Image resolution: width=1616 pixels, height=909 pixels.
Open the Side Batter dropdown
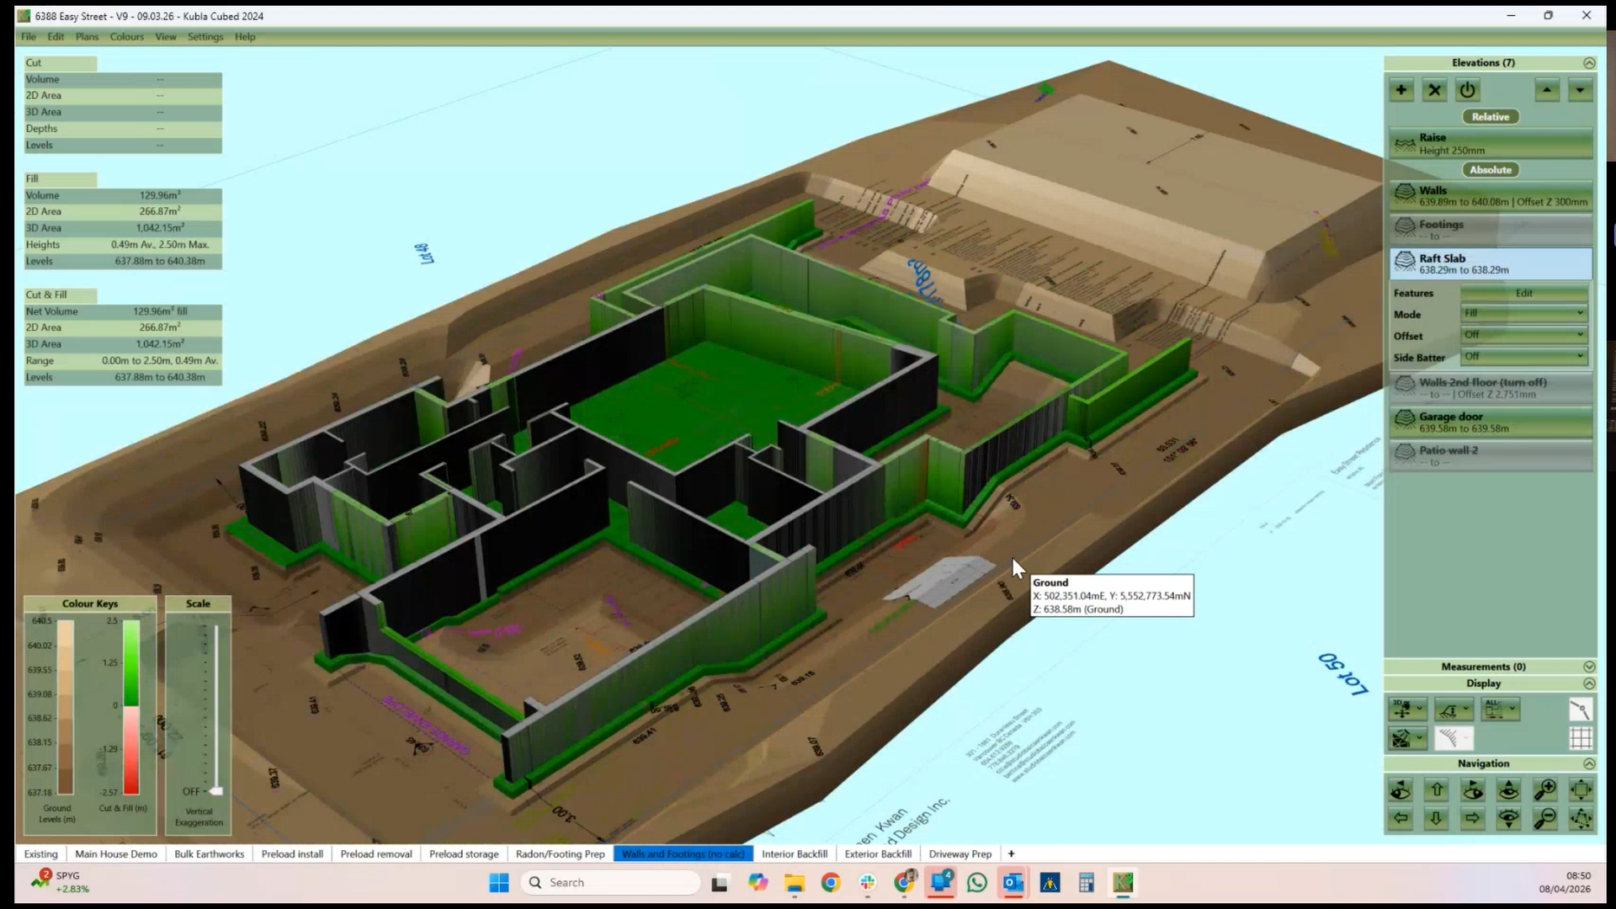(x=1523, y=357)
